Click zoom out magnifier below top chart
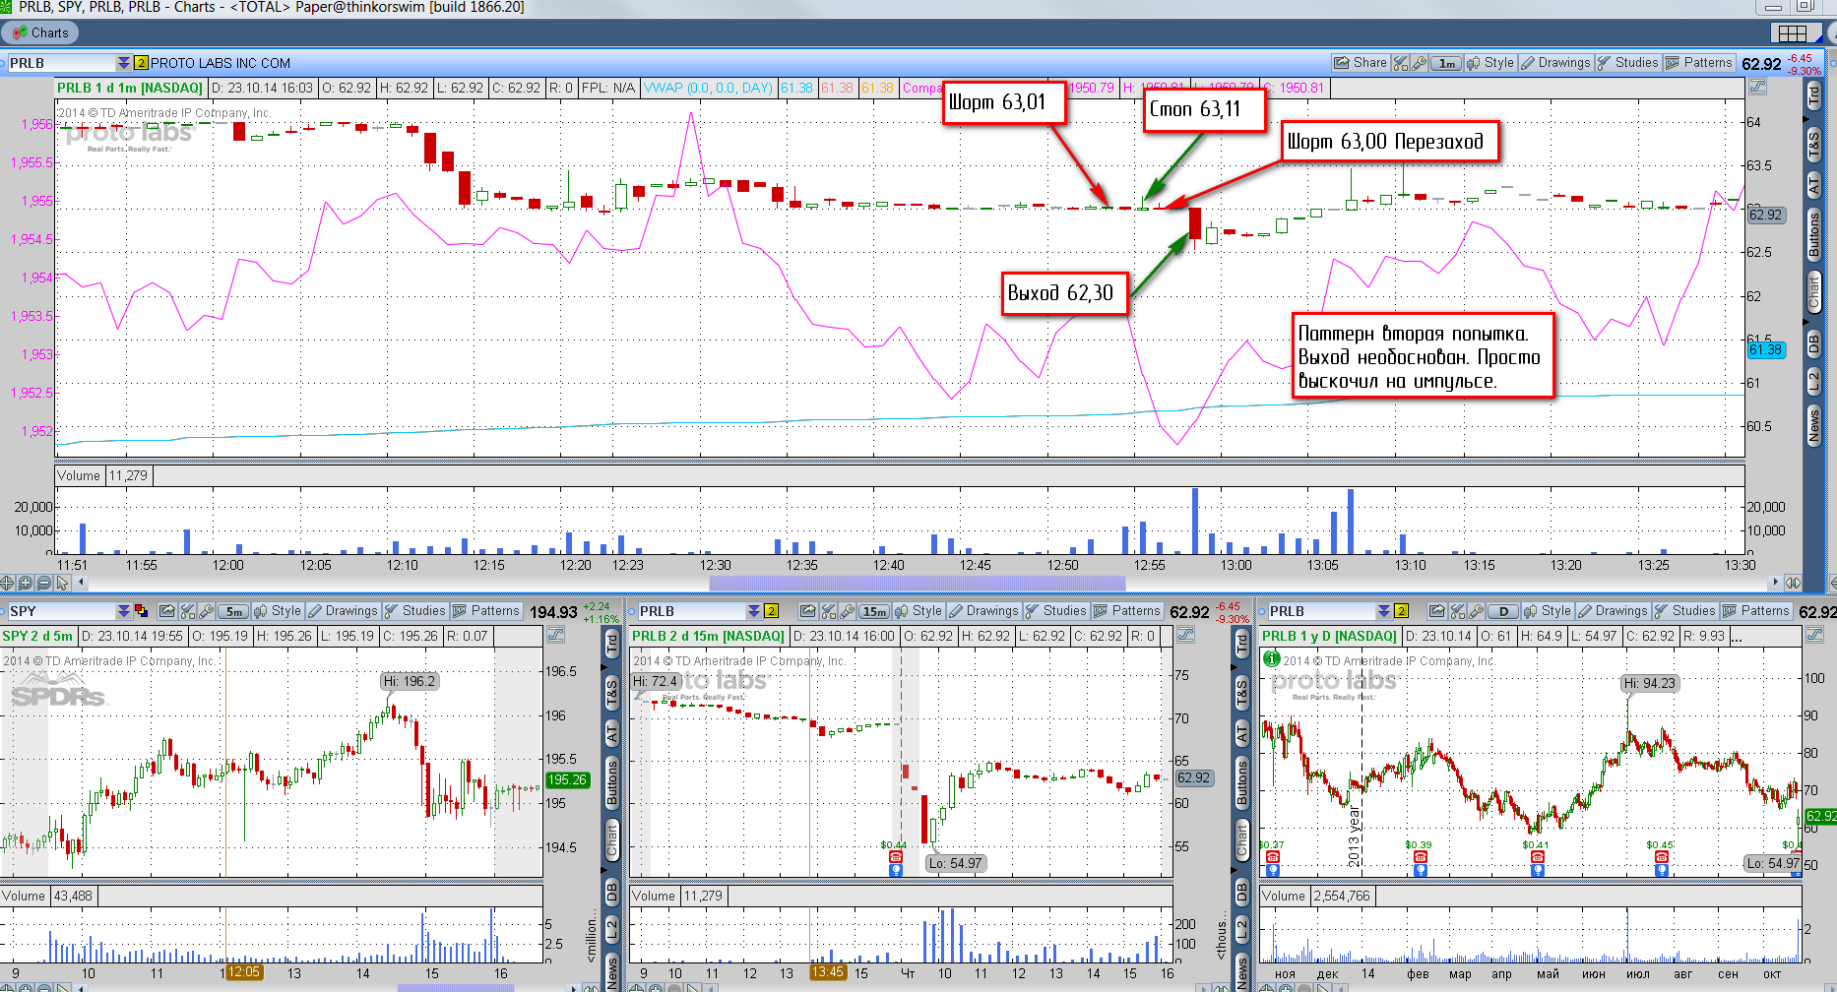This screenshot has width=1837, height=992. click(43, 583)
